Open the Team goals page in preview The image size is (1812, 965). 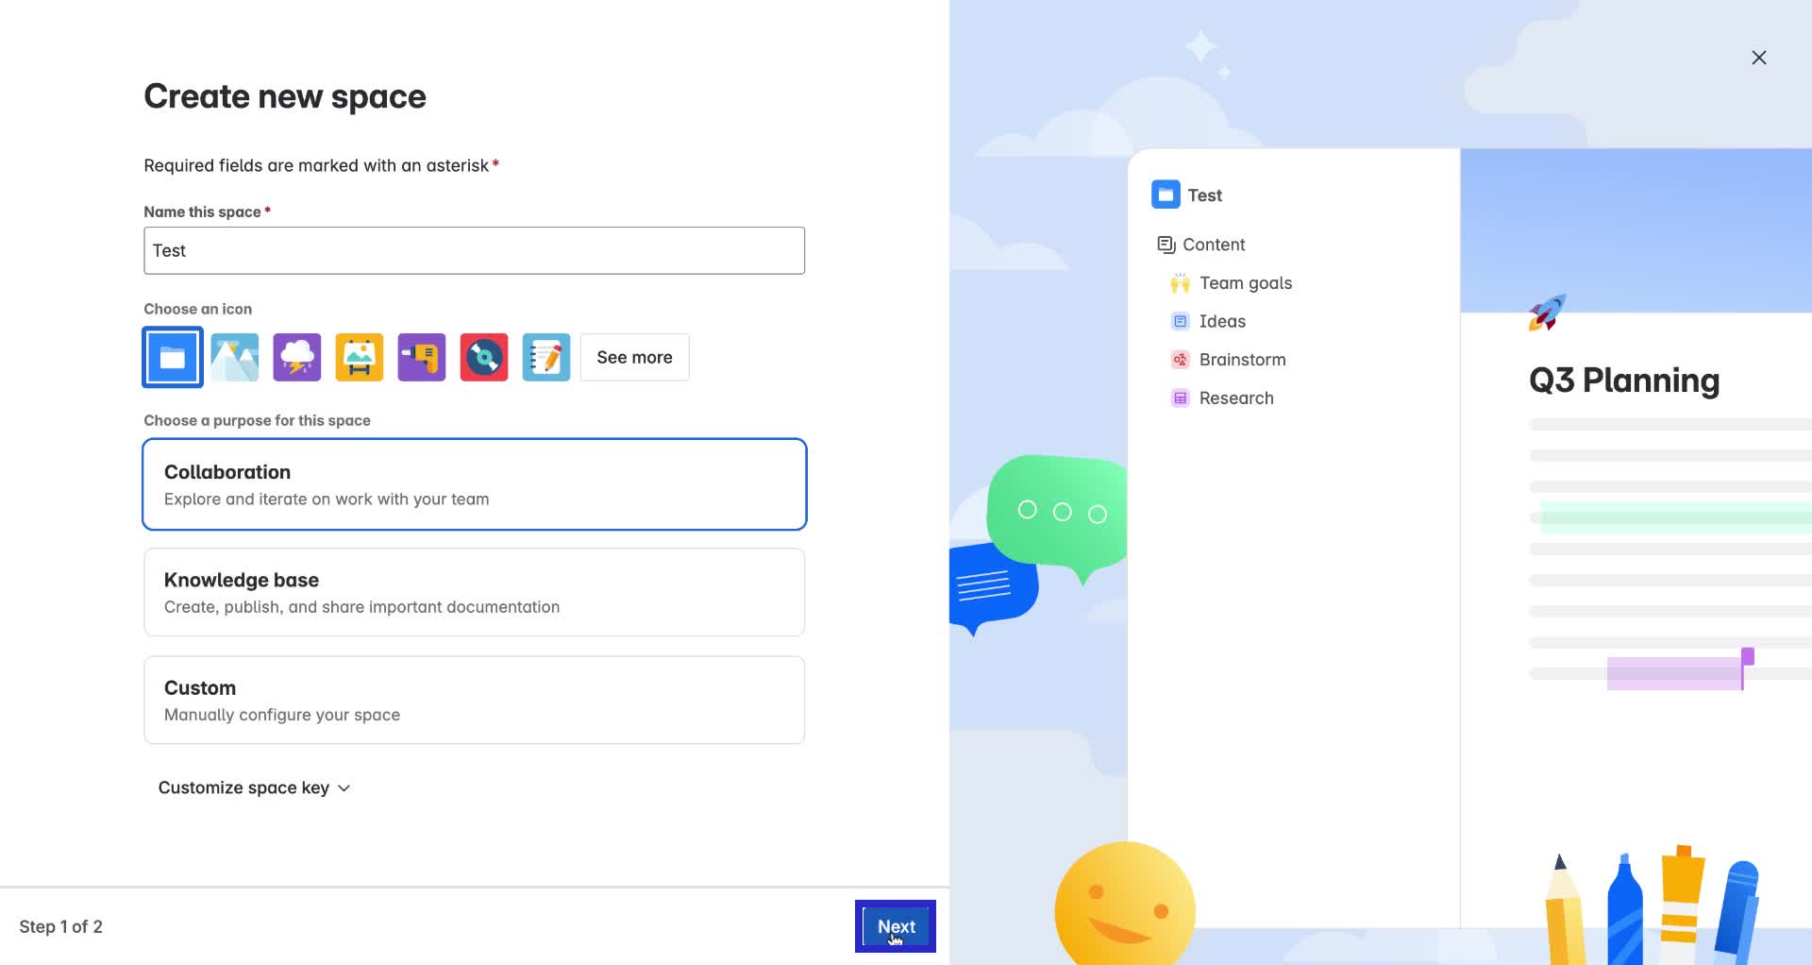pos(1246,282)
